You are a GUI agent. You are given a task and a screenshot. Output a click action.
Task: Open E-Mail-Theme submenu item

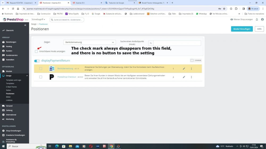tap(11, 87)
